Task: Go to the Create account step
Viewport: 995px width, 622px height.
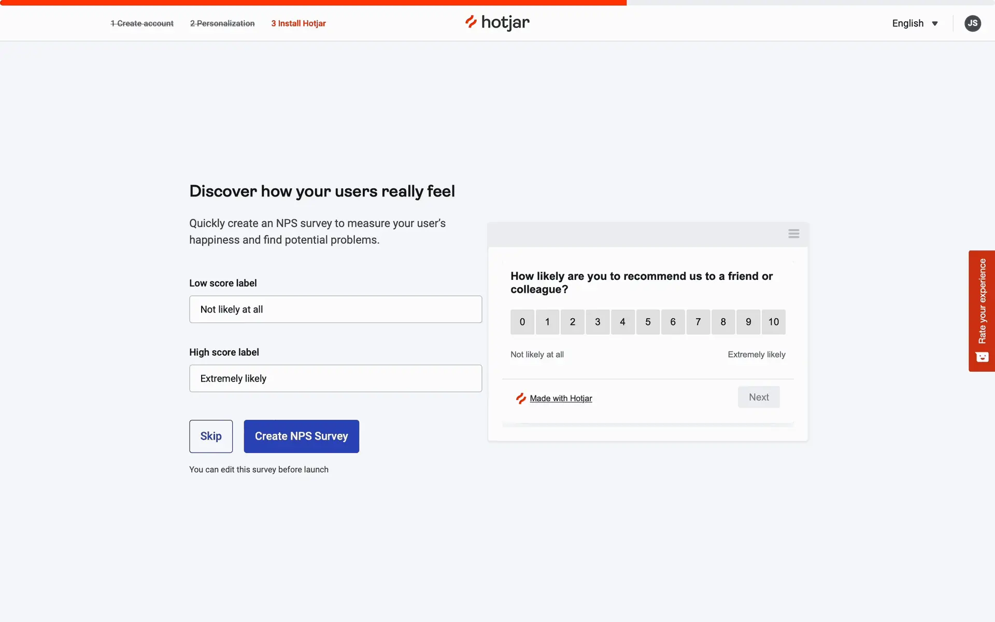Action: [142, 23]
